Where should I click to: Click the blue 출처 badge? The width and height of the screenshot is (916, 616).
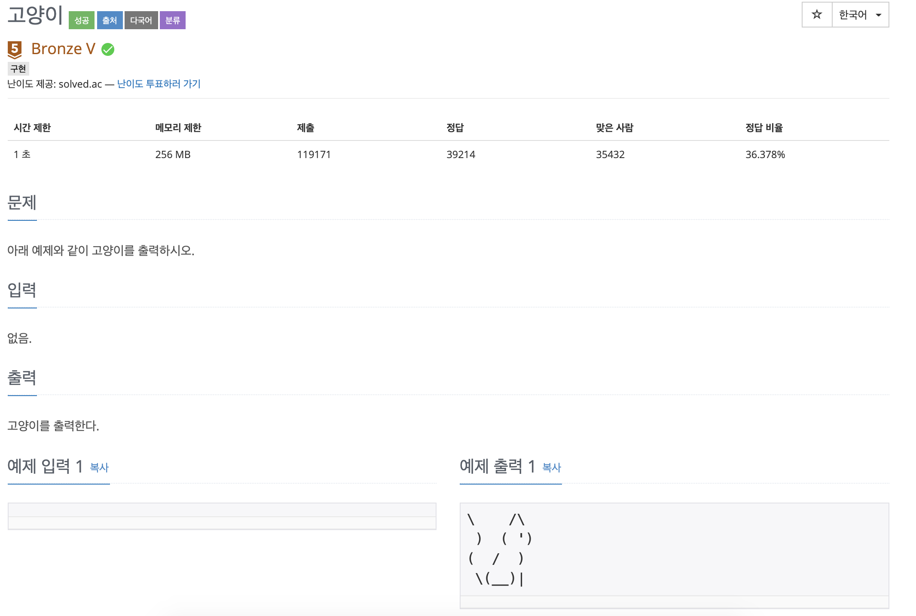(x=110, y=20)
